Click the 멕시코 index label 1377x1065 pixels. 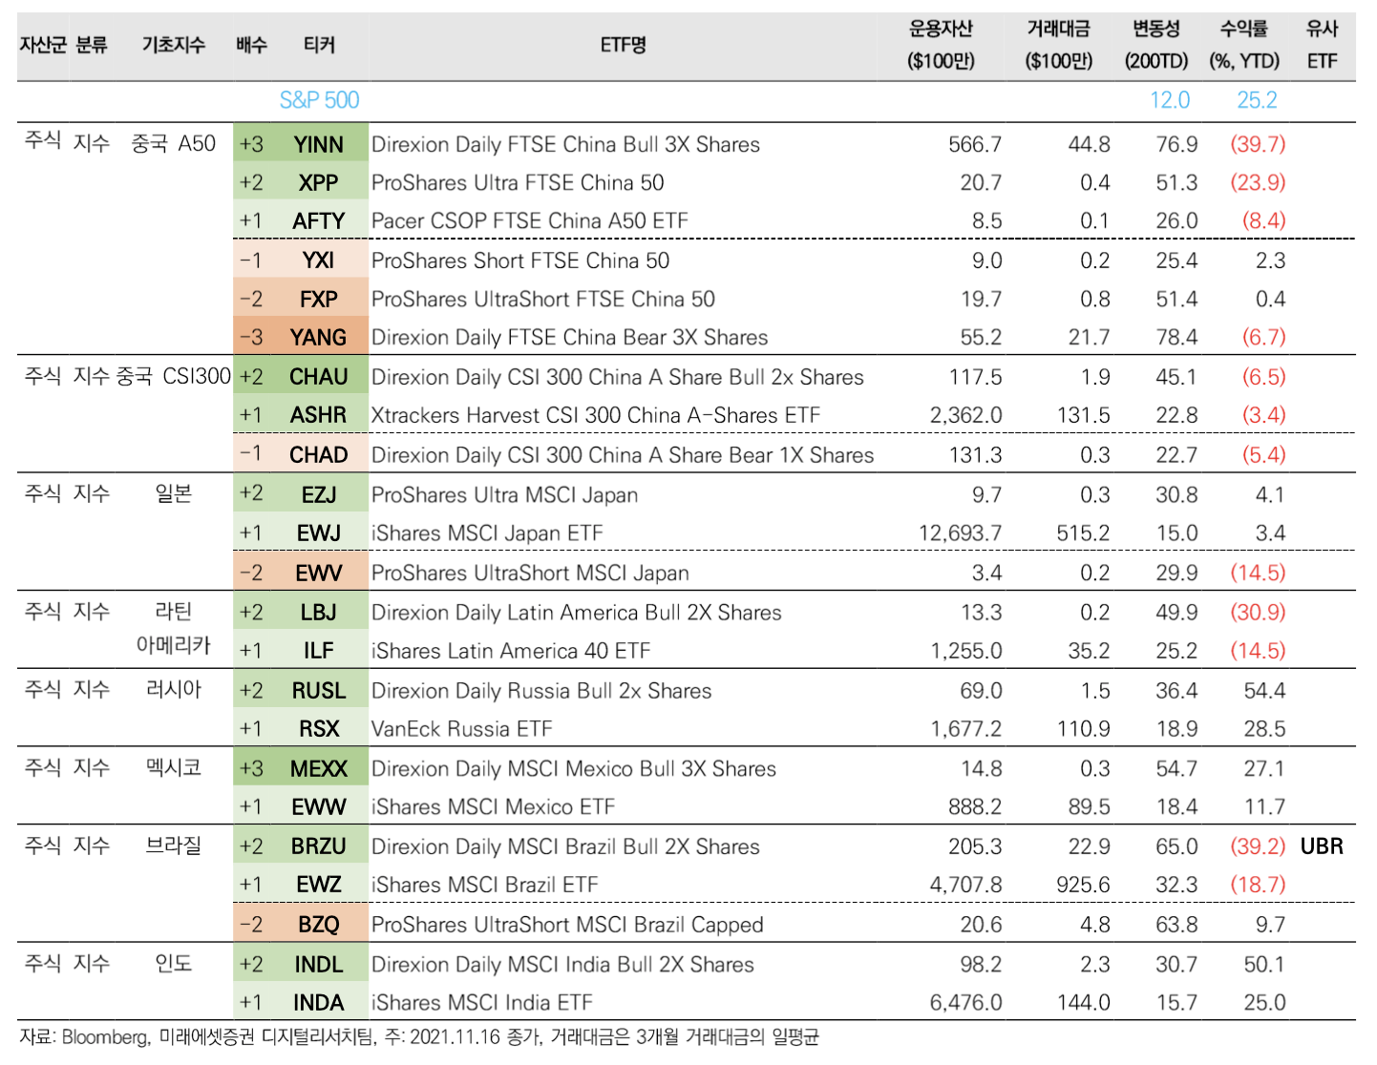[x=174, y=767]
